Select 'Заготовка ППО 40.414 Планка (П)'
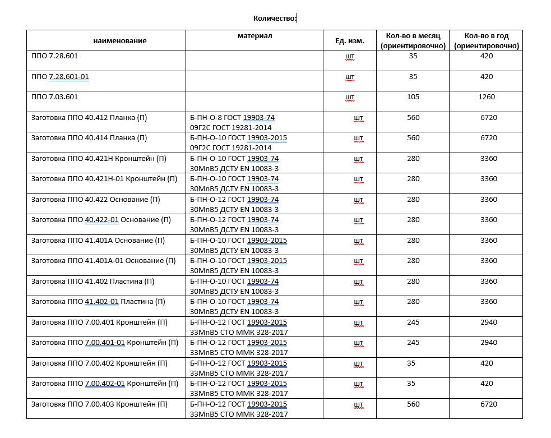 pyautogui.click(x=89, y=138)
